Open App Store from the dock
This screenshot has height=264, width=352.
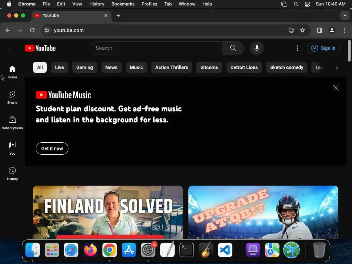(x=129, y=250)
